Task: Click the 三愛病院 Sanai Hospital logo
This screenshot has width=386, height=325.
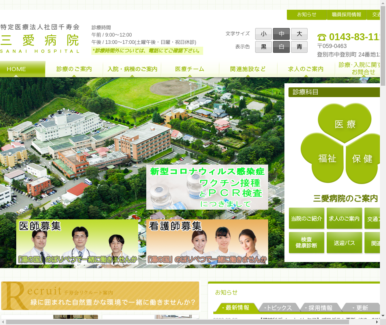Action: click(40, 39)
